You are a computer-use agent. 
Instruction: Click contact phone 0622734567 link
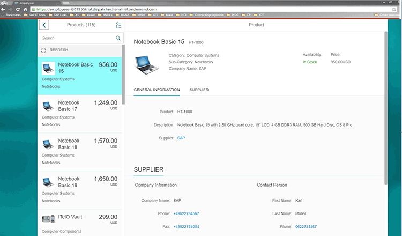point(306,227)
